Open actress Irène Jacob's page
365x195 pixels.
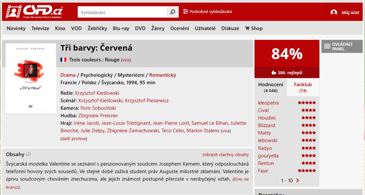point(86,123)
